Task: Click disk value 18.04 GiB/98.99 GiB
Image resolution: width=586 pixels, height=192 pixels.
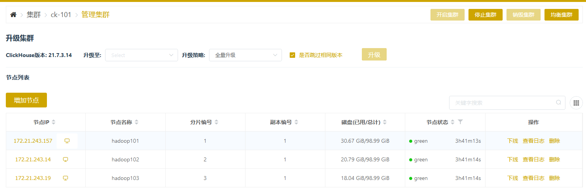Action: [x=365, y=178]
